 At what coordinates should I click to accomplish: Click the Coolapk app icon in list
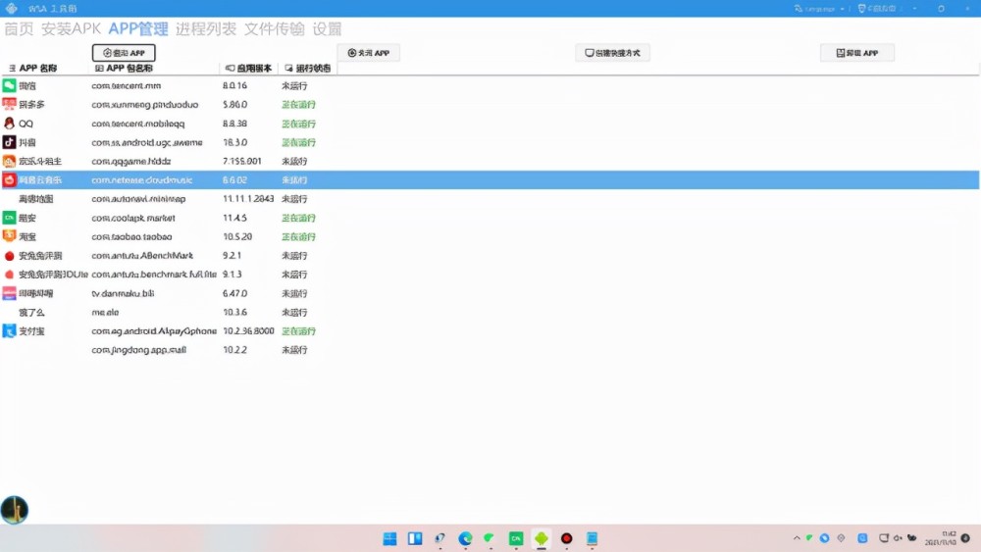click(9, 218)
